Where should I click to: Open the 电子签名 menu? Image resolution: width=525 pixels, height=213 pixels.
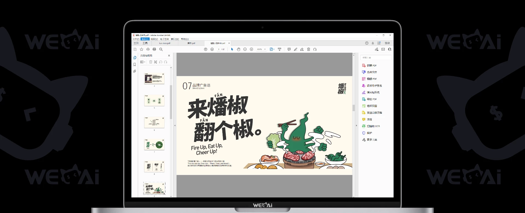164,39
